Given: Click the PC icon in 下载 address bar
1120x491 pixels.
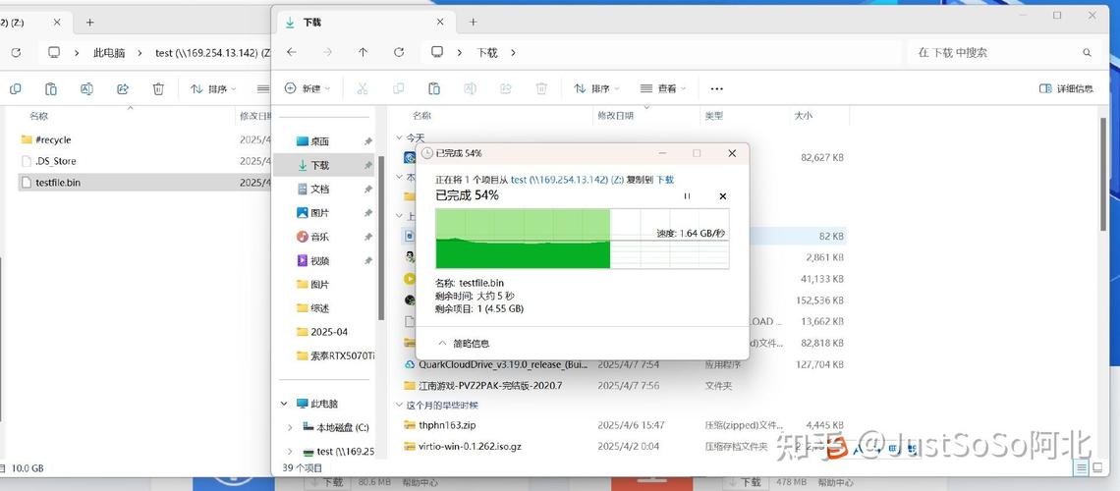Looking at the screenshot, I should [x=437, y=52].
